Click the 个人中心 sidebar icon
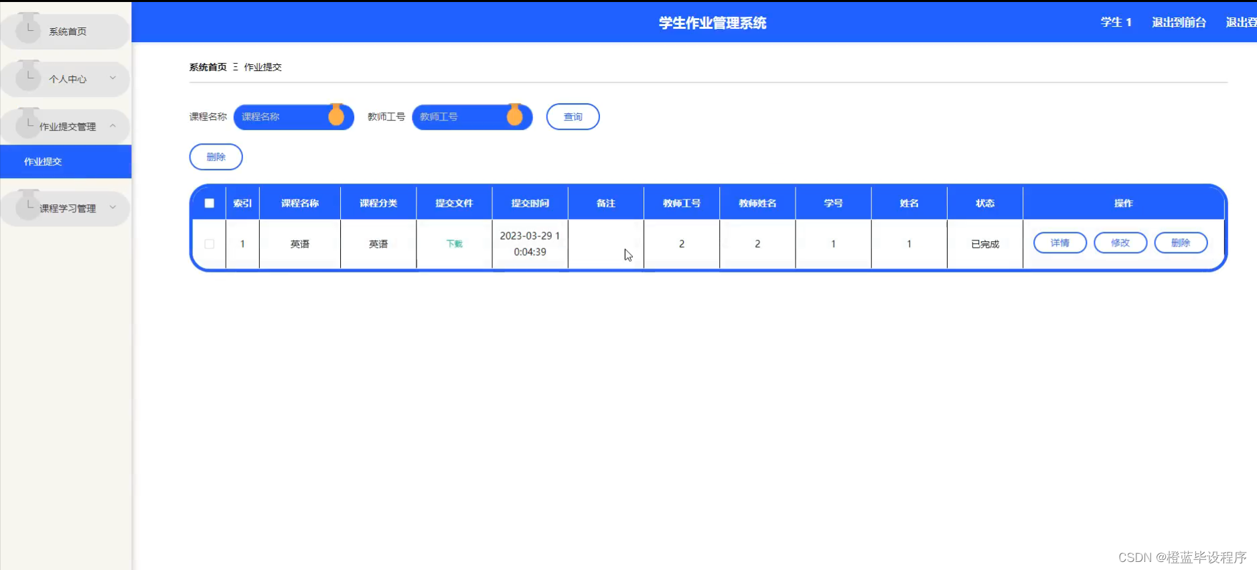This screenshot has width=1257, height=570. (x=28, y=76)
